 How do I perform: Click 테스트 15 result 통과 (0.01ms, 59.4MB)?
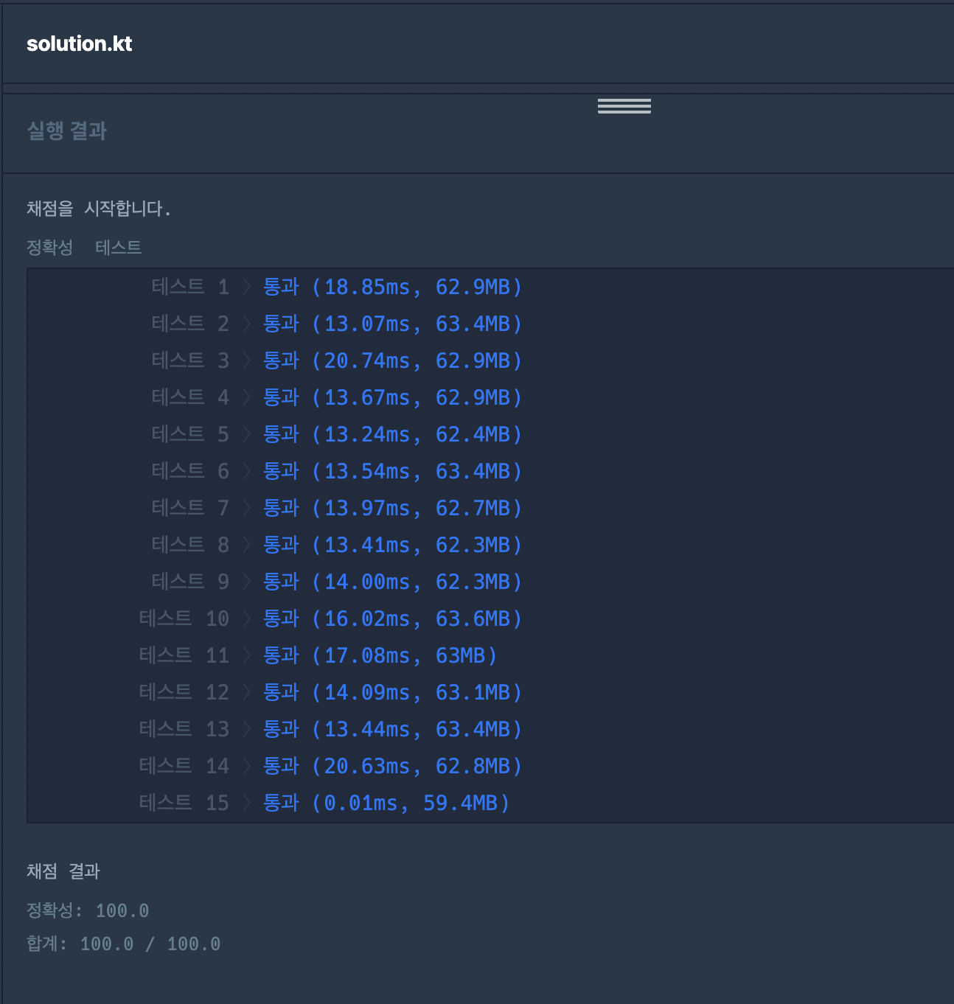click(x=387, y=803)
